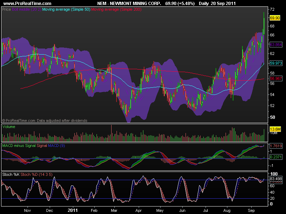The image size is (286, 214).
Task: Click the copyright icon beside ProRealTime.com notice
Action: (3, 120)
